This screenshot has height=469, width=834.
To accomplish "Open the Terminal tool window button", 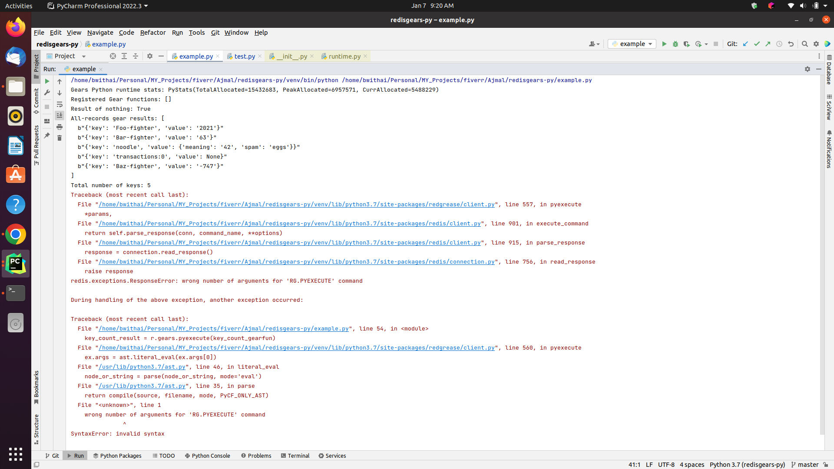I will 295,456.
